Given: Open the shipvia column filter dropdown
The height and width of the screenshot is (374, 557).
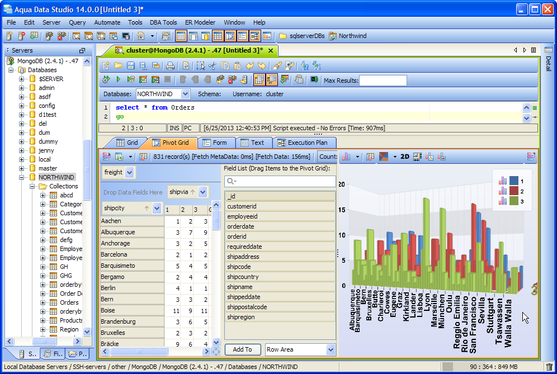Looking at the screenshot, I should pos(202,192).
